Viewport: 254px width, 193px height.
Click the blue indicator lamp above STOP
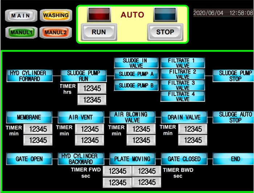(x=165, y=15)
